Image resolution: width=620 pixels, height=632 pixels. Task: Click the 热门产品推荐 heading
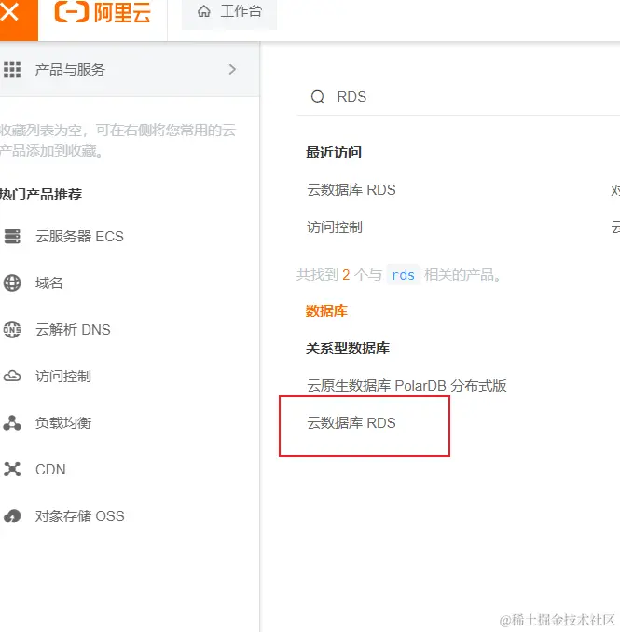(x=41, y=194)
